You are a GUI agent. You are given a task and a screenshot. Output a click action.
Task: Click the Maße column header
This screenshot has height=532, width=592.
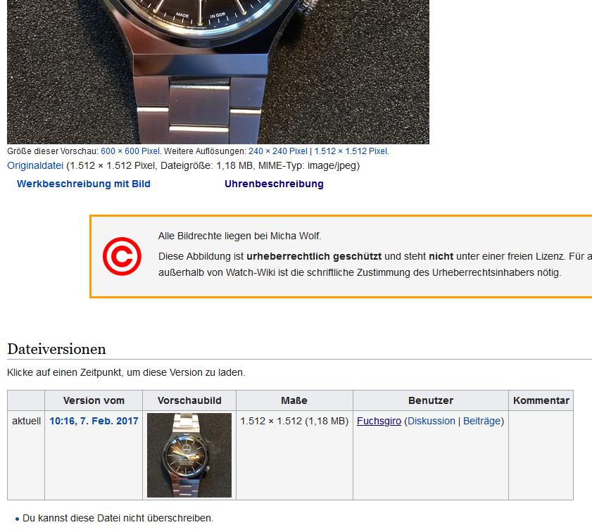(294, 400)
